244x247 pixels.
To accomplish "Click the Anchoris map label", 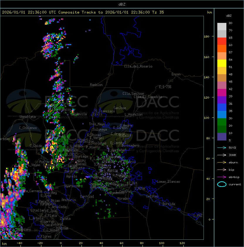I will tap(69, 200).
